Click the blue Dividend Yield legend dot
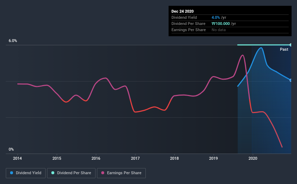The image size is (297, 184). point(12,173)
